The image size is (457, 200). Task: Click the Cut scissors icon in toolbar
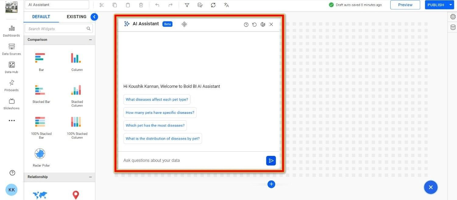pos(102,5)
